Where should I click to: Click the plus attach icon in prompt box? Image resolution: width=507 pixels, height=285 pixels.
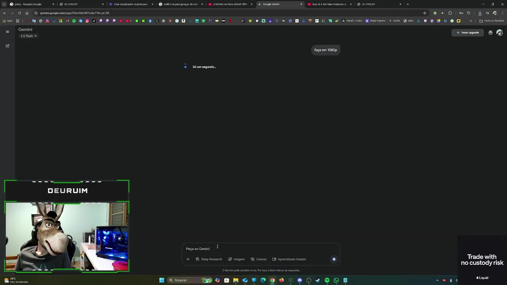[188, 259]
